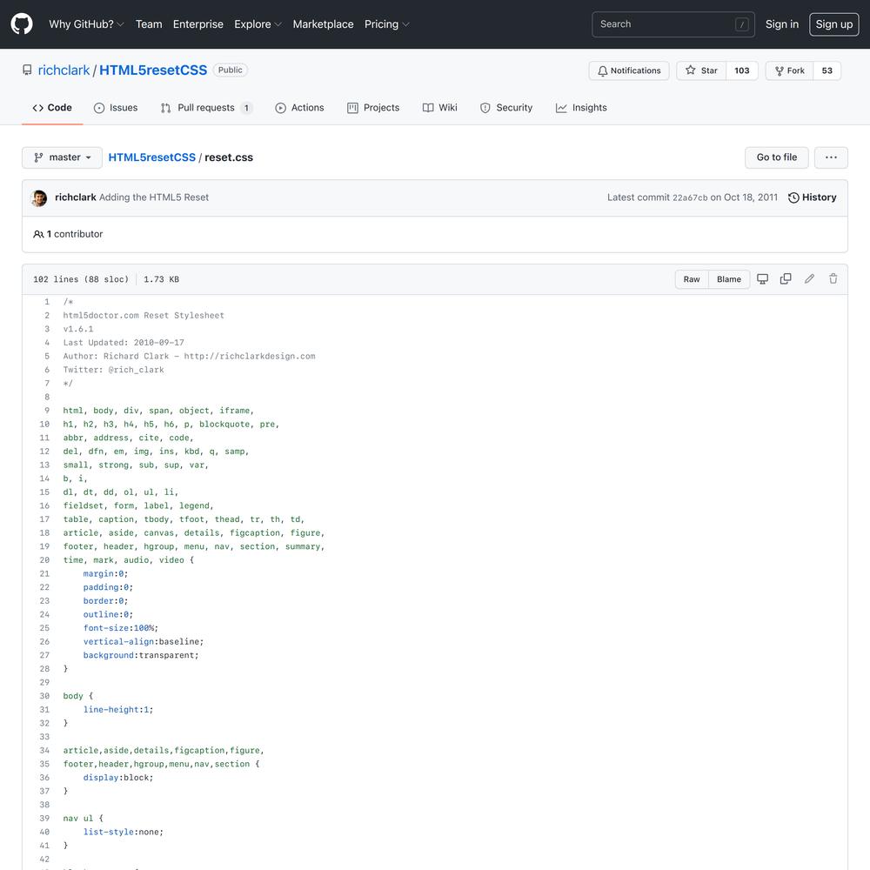
Task: View the 103 stargazers count
Action: (742, 70)
